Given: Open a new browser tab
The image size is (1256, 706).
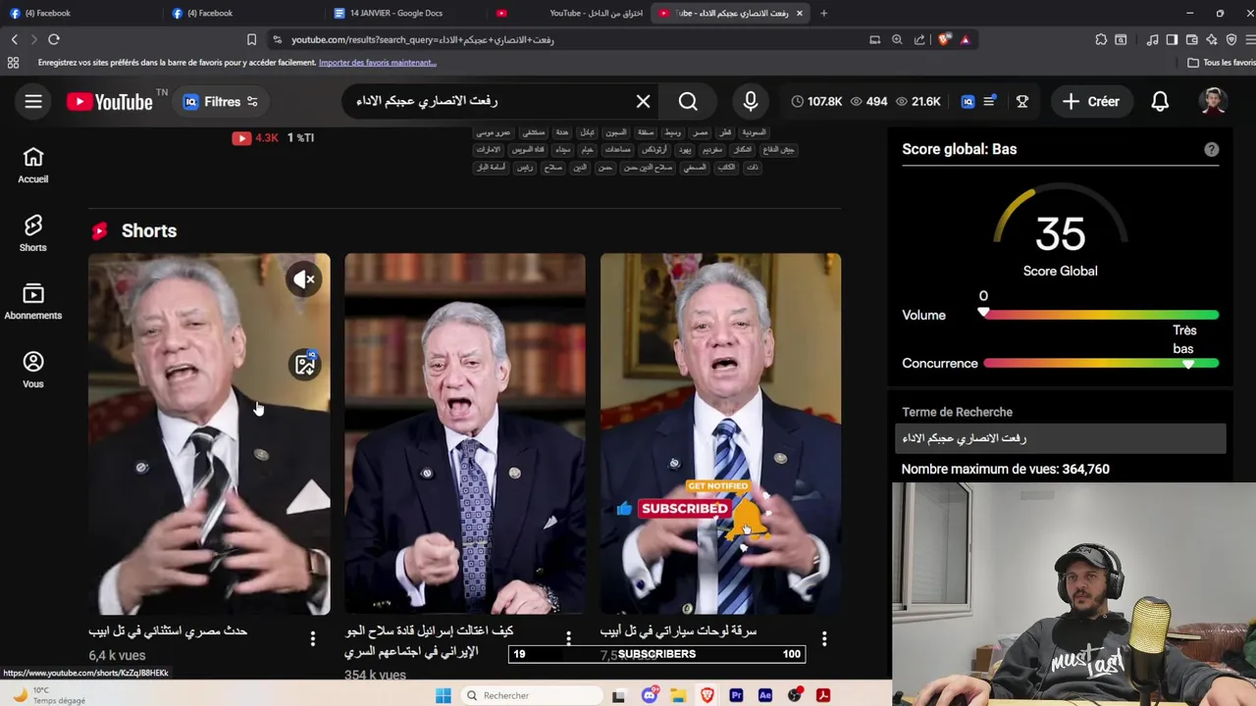Looking at the screenshot, I should click(823, 13).
